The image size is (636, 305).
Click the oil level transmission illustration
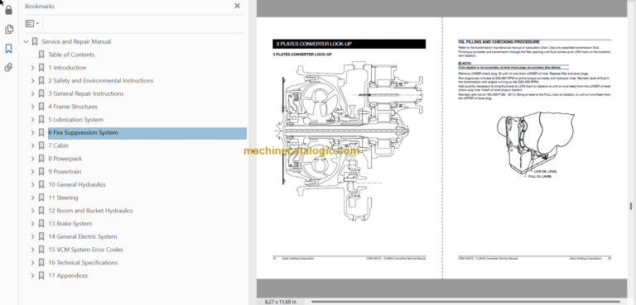(x=535, y=145)
